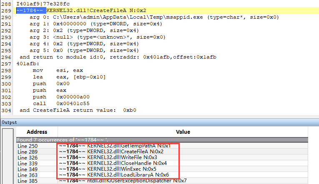Select Line 385 KiUserExceptionDispatcher result
Screen dimensions: 319x184
tap(162, 181)
